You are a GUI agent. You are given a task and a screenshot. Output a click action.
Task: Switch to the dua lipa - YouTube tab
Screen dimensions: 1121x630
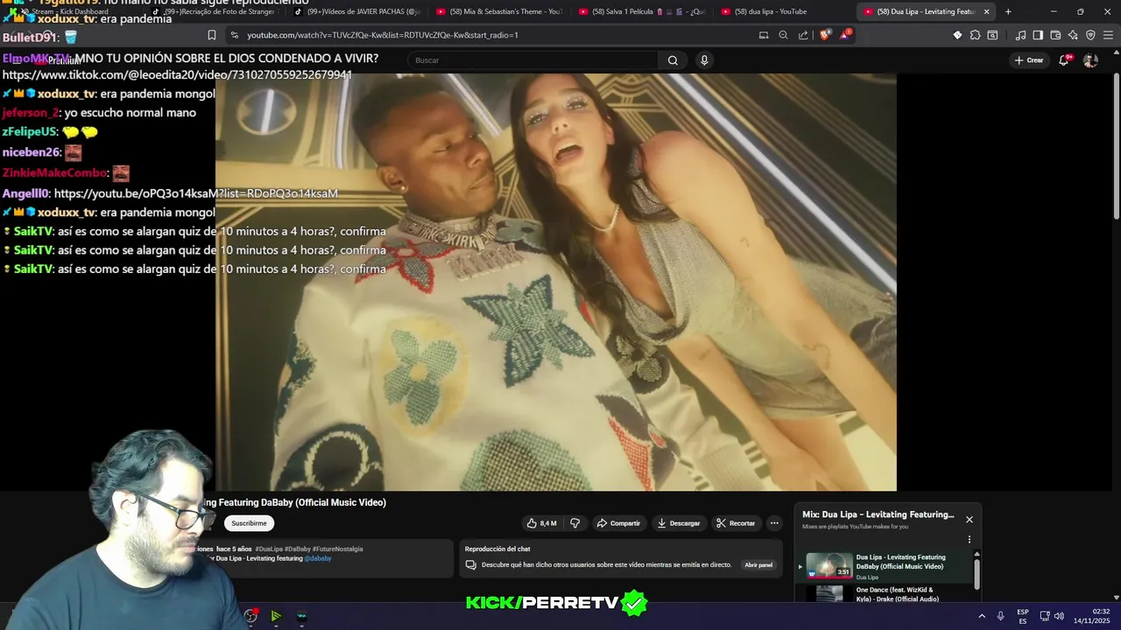[786, 11]
